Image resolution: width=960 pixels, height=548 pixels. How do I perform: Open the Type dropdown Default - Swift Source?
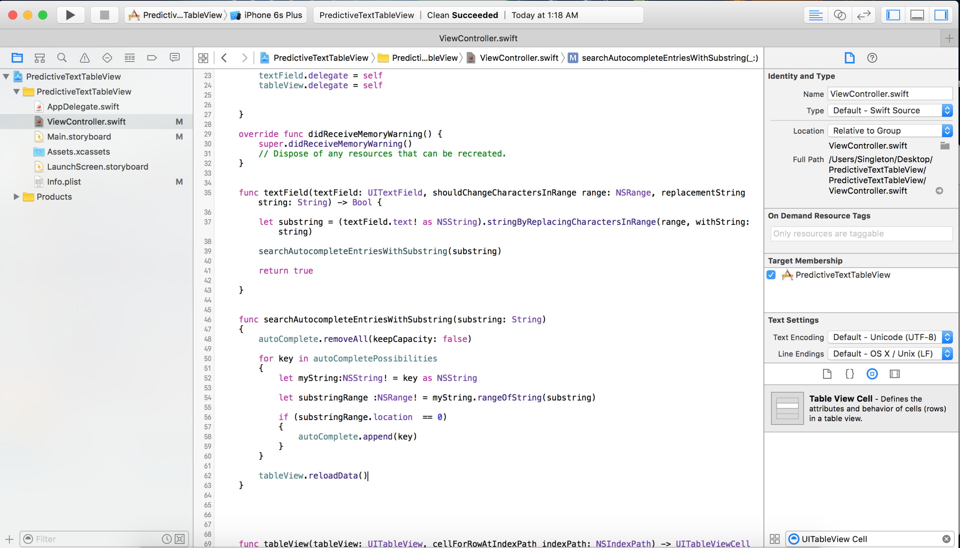coord(890,111)
